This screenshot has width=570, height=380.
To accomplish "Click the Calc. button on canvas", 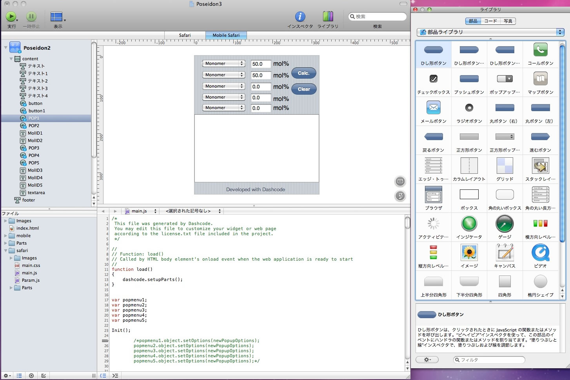I will [x=303, y=73].
